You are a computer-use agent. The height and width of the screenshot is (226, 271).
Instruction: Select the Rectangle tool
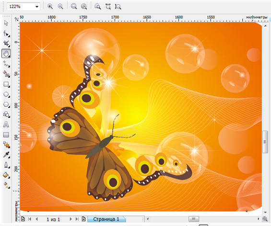pyautogui.click(x=6, y=85)
